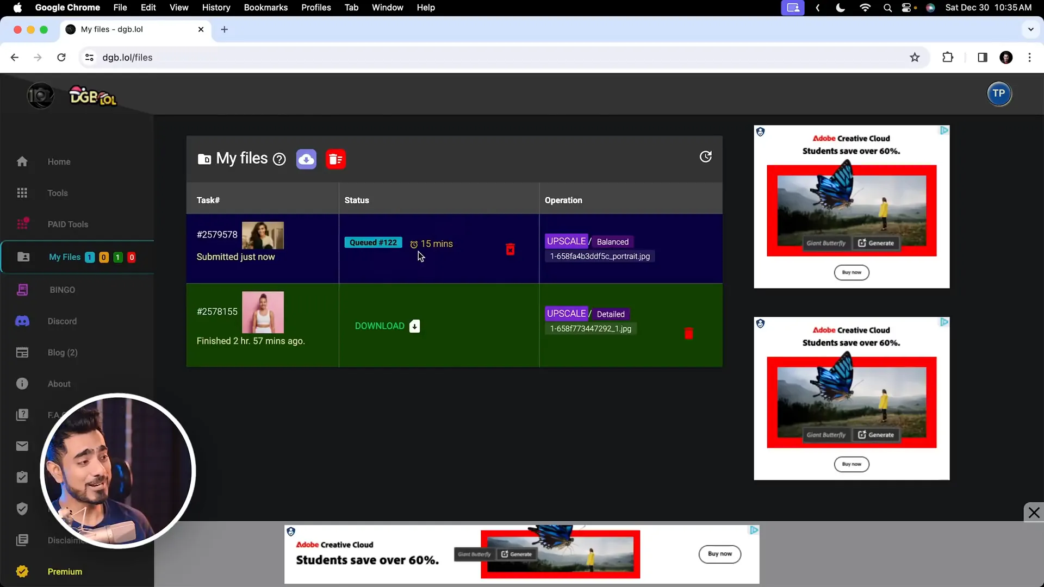Viewport: 1044px width, 587px height.
Task: Click the red delete-all files icon
Action: [x=335, y=159]
